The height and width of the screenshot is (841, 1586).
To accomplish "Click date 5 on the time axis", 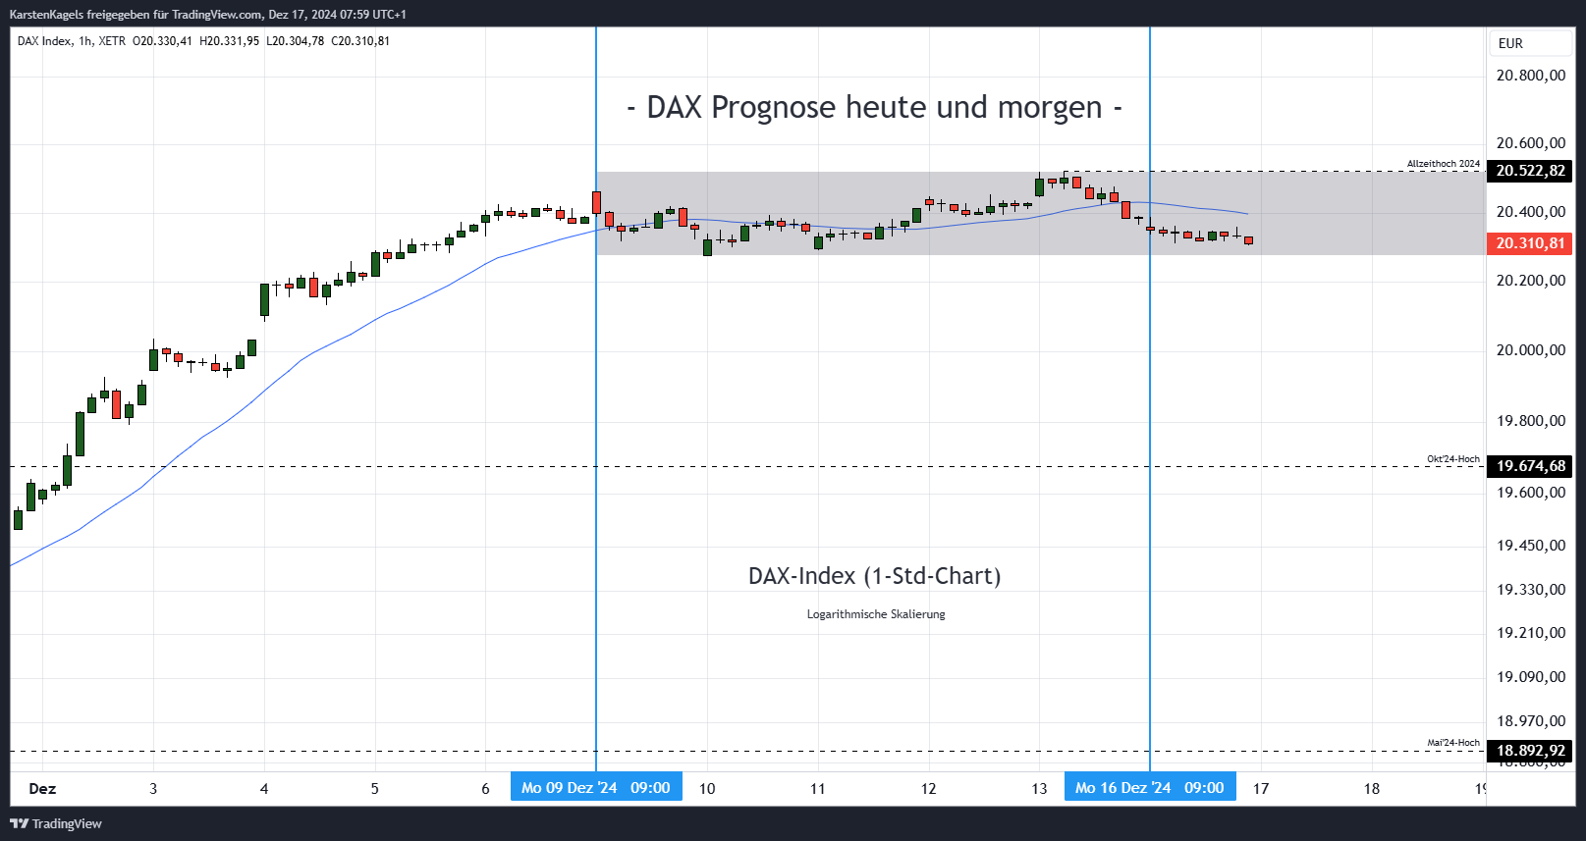I will pos(374,788).
